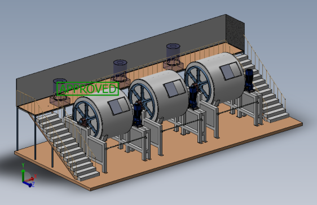Select the front-left staircase steps
This screenshot has width=317, height=205.
click(x=67, y=146)
